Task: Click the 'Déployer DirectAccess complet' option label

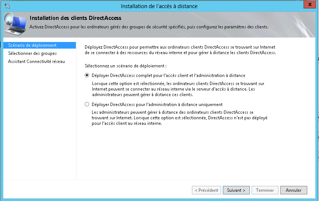Action: (x=168, y=75)
